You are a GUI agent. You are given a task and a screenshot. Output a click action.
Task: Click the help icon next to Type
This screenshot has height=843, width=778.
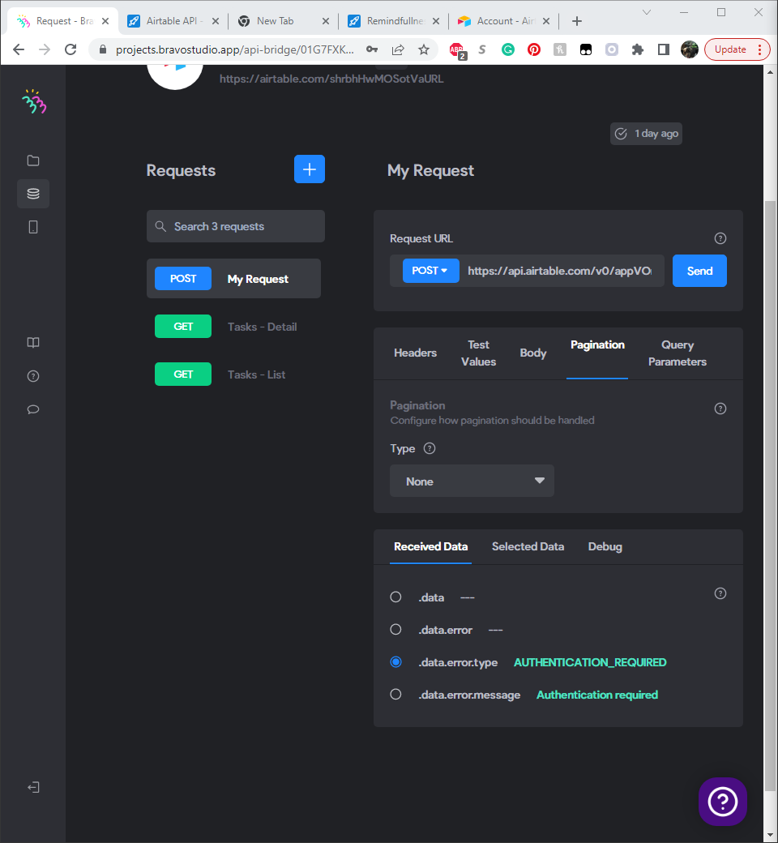[429, 448]
